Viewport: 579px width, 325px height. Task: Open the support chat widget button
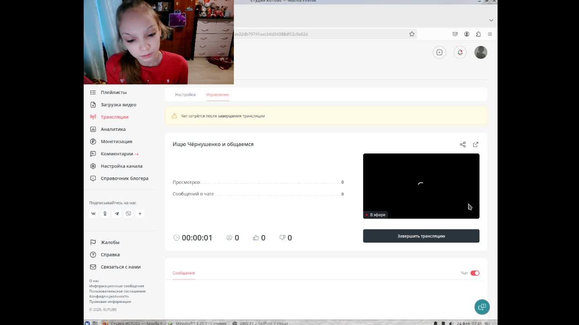pos(482,307)
